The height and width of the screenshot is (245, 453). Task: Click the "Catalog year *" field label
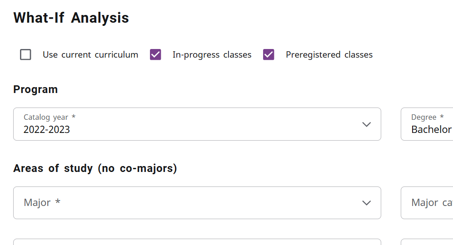pos(50,118)
